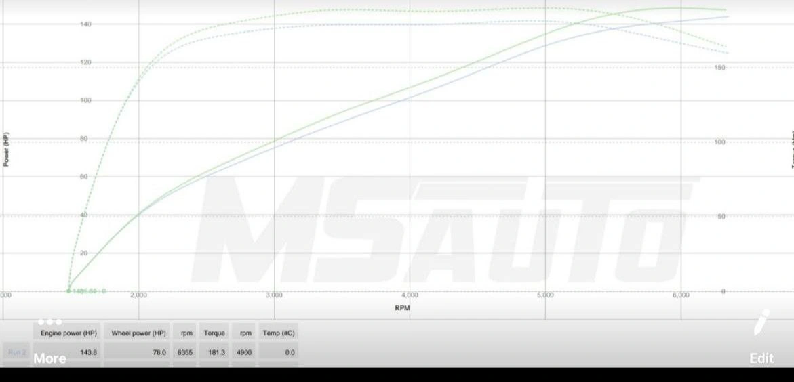Click the 40 power axis label
Image resolution: width=794 pixels, height=382 pixels.
(x=84, y=215)
